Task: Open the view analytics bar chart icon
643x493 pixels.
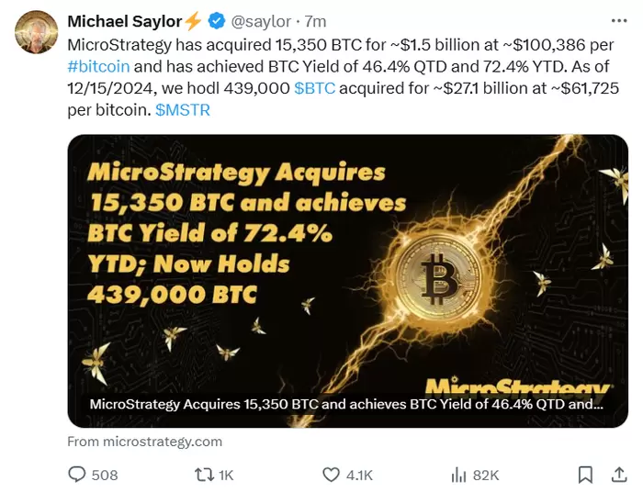Action: [458, 475]
